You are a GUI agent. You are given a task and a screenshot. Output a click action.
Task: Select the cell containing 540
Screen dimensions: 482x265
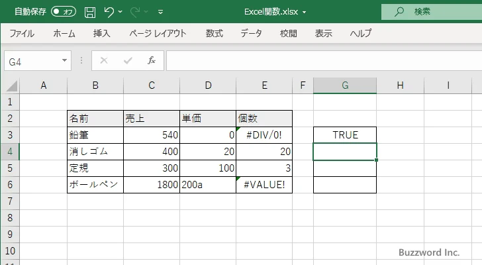point(152,135)
